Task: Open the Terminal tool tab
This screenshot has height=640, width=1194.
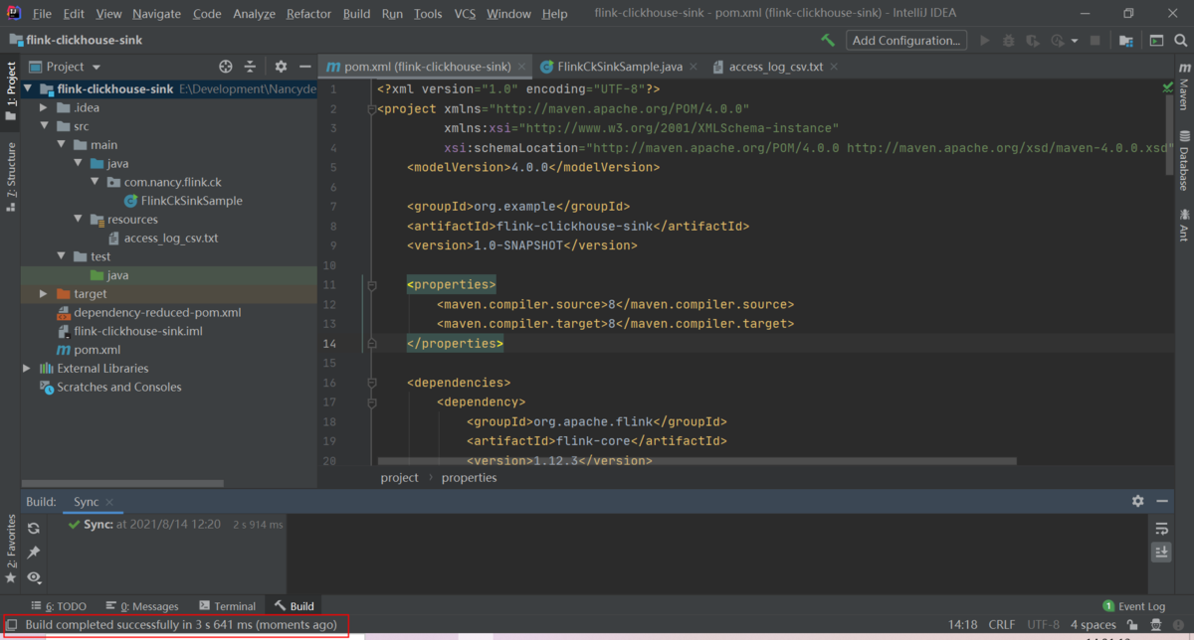Action: pos(227,606)
